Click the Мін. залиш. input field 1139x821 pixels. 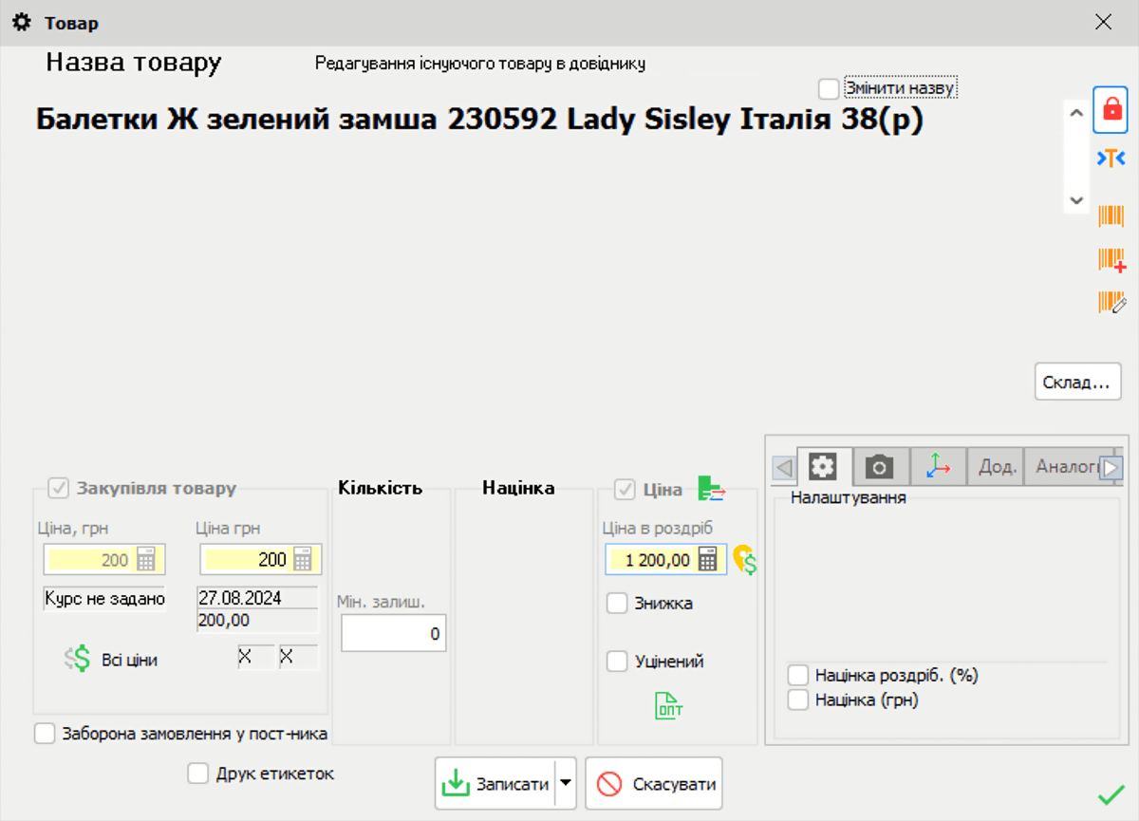[x=393, y=634]
